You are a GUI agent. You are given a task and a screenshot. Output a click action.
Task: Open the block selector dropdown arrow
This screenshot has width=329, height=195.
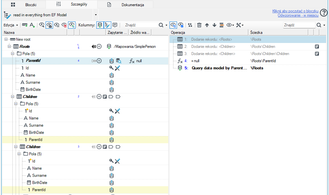click(96, 15)
